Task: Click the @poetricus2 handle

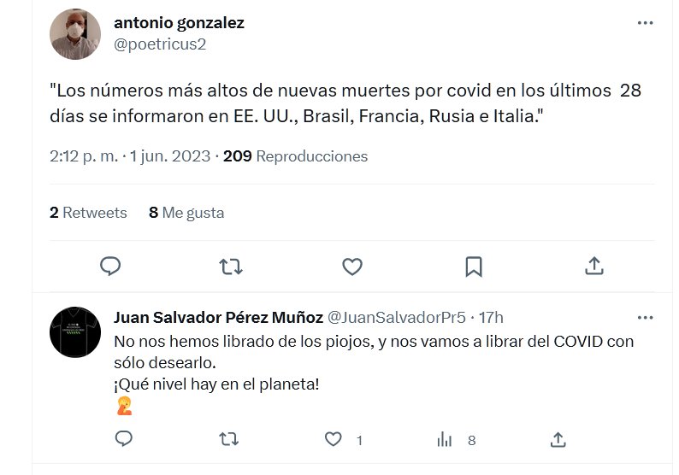Action: 160,44
